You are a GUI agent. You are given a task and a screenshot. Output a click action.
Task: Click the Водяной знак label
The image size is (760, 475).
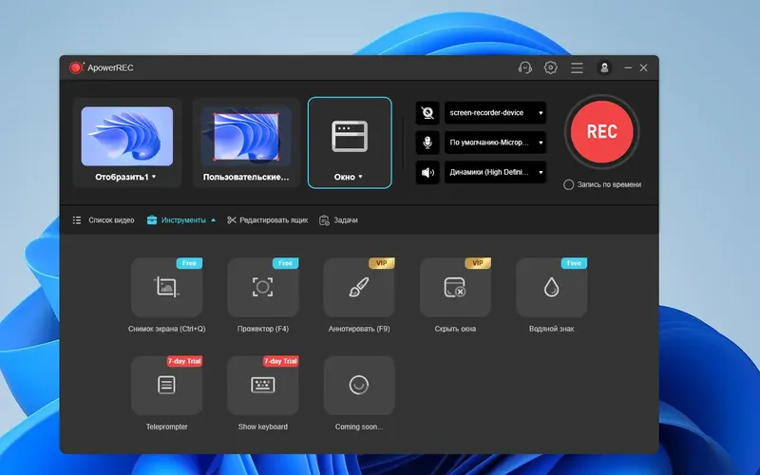[x=551, y=329]
